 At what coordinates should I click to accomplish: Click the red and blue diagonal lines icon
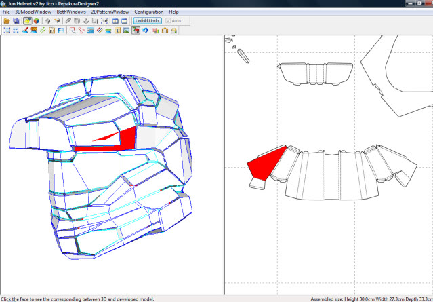[x=100, y=30]
